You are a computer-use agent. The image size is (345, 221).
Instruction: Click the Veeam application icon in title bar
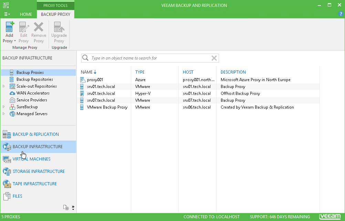[x=6, y=5]
